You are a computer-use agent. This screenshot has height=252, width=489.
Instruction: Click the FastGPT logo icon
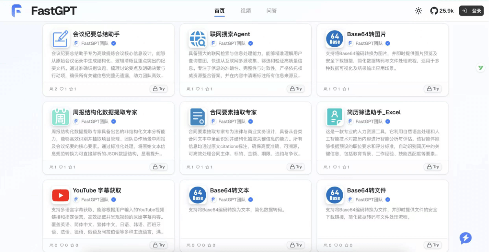point(17,11)
